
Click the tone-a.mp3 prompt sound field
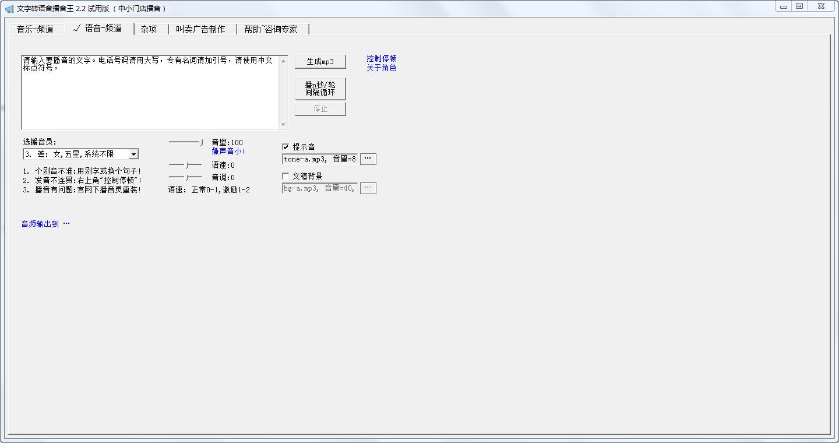tap(320, 159)
